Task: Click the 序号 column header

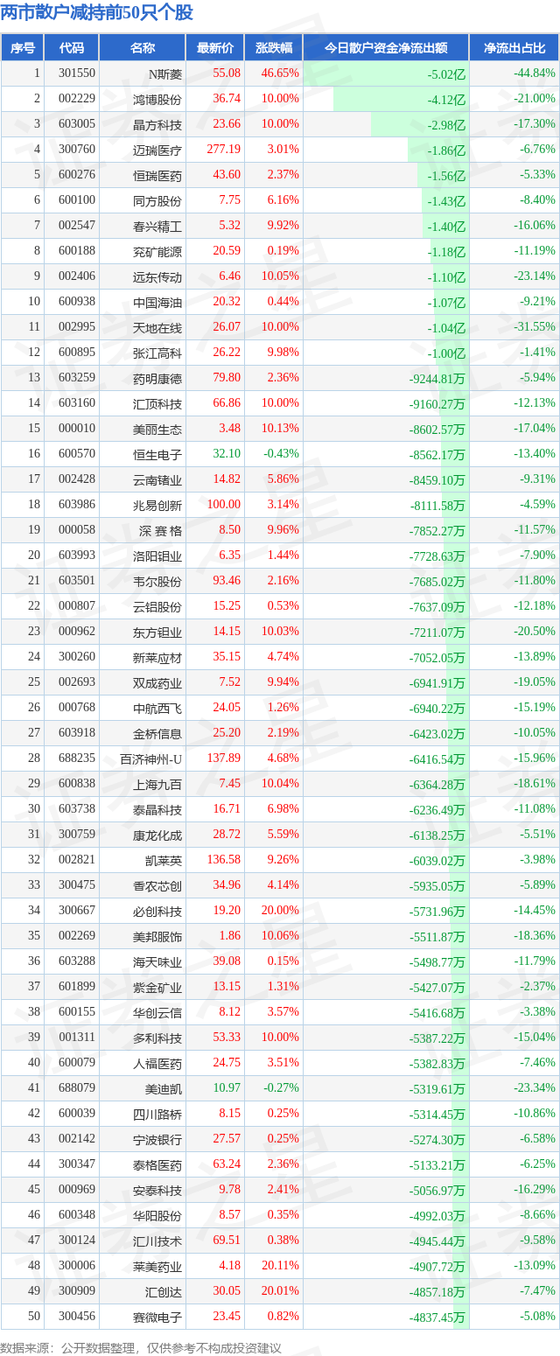Action: coord(23,48)
